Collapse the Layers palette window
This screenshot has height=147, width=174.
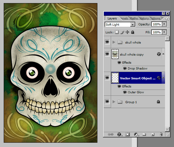pos(163,14)
